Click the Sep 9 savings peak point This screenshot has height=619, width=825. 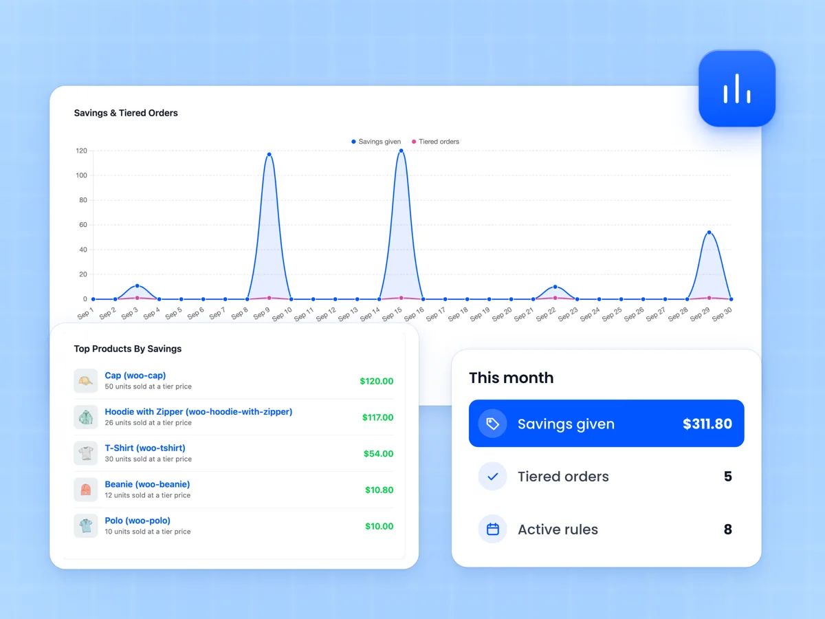(x=269, y=155)
